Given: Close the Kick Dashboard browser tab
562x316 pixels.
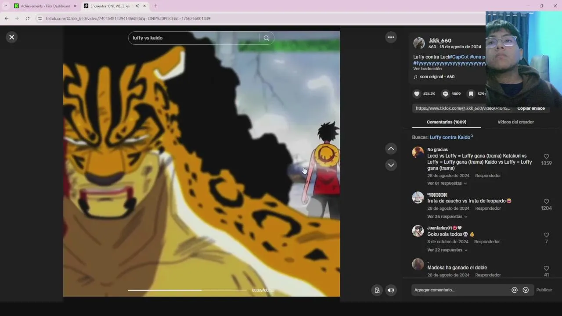Looking at the screenshot, I should pos(75,6).
